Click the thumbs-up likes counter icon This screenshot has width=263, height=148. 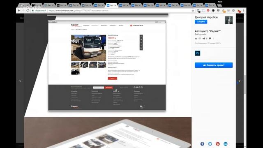click(204, 38)
